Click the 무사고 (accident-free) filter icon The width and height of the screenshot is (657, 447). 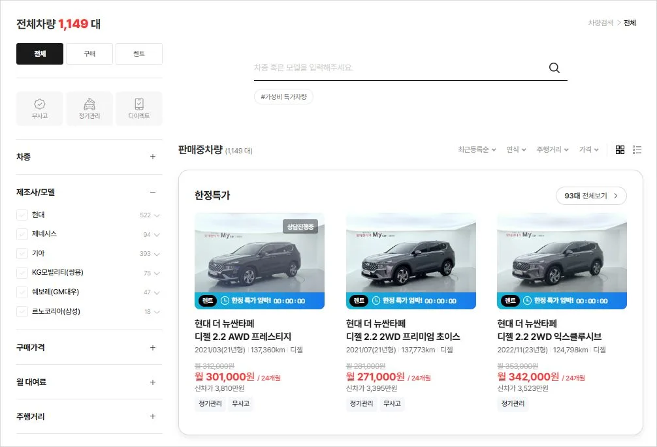39,108
